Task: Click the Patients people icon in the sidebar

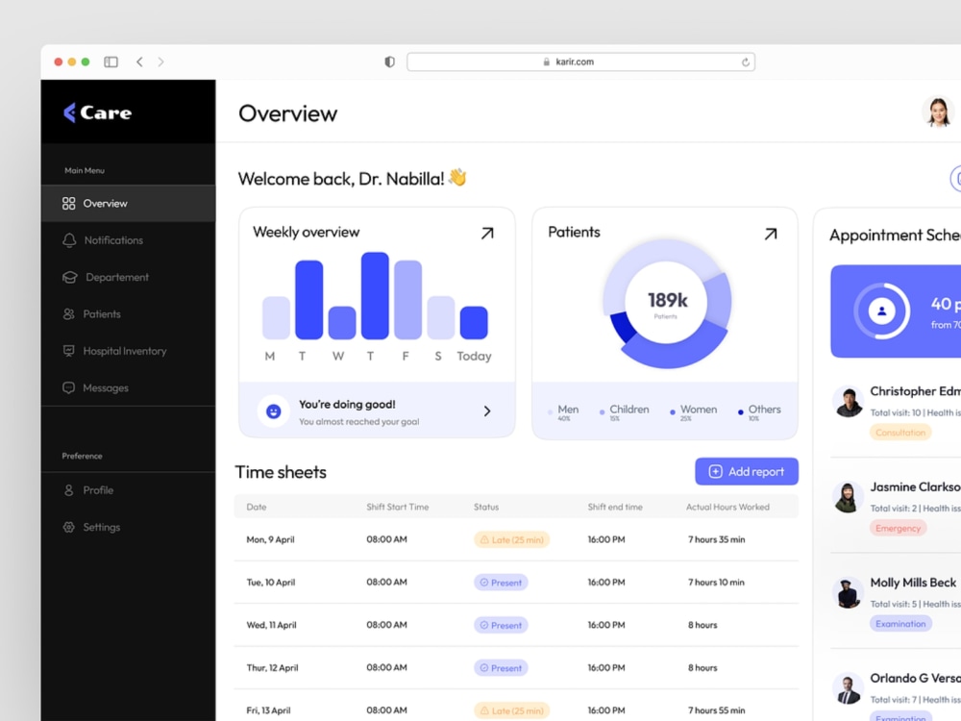Action: click(x=68, y=314)
